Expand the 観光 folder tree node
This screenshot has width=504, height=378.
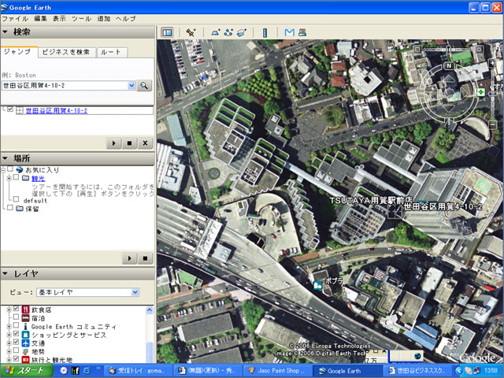pyautogui.click(x=9, y=178)
